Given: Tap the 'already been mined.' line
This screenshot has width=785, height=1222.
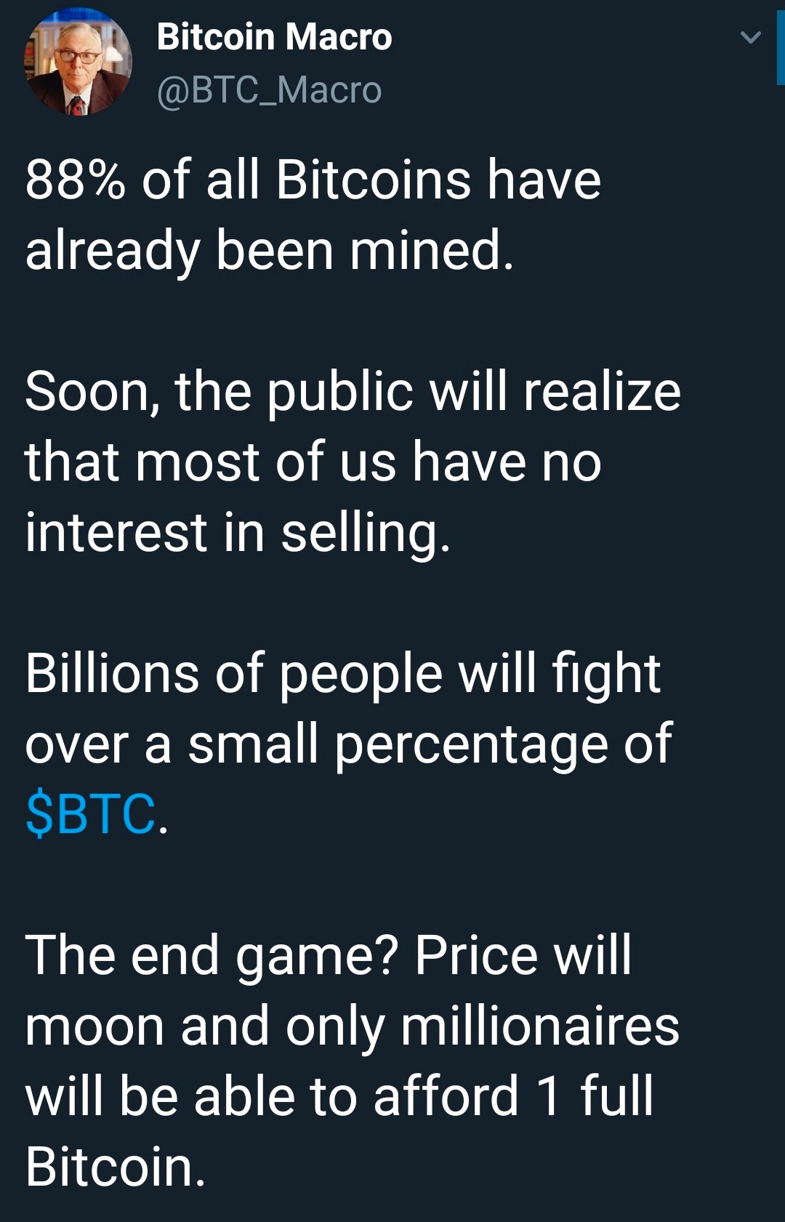Looking at the screenshot, I should pos(270,250).
